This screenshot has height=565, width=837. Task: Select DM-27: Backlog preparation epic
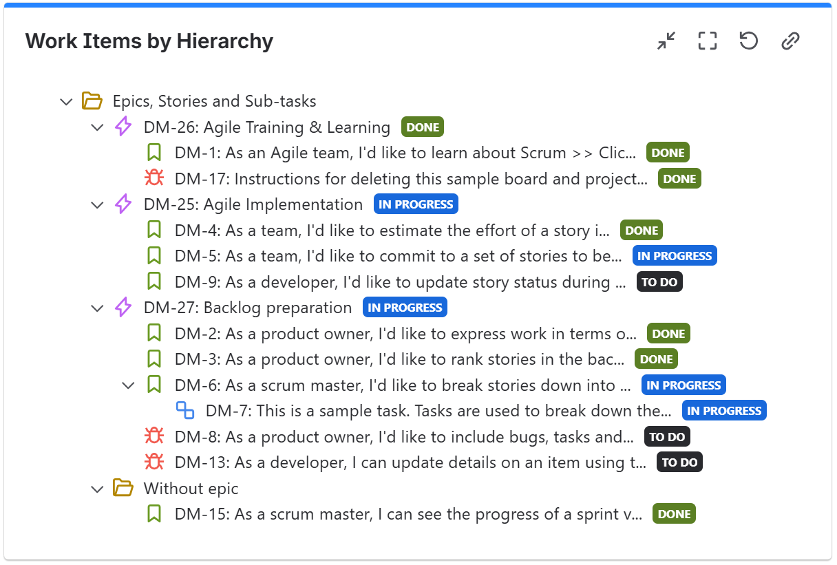(248, 308)
